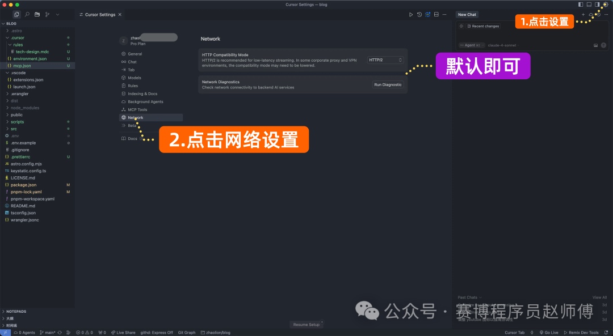
Task: Open chat panel more options ellipsis
Action: (x=606, y=14)
